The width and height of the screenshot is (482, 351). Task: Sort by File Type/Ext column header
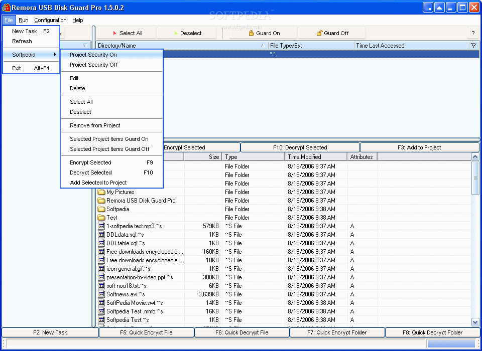point(311,46)
